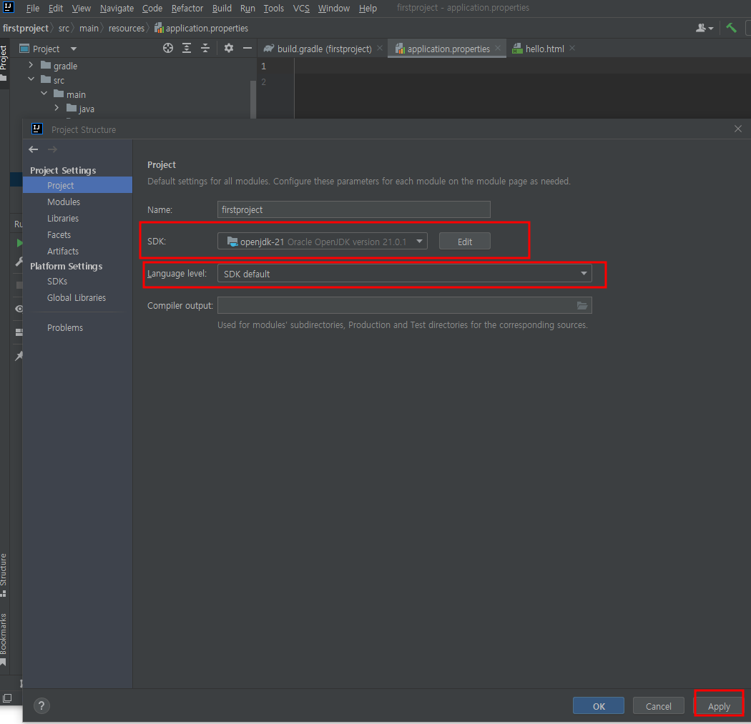Click the OK button
Image resolution: width=751 pixels, height=724 pixels.
(x=599, y=706)
